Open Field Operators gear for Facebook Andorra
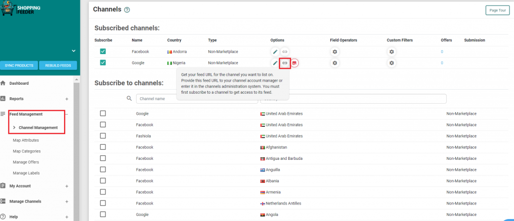Screen dimensions: 514x221 [x=335, y=52]
